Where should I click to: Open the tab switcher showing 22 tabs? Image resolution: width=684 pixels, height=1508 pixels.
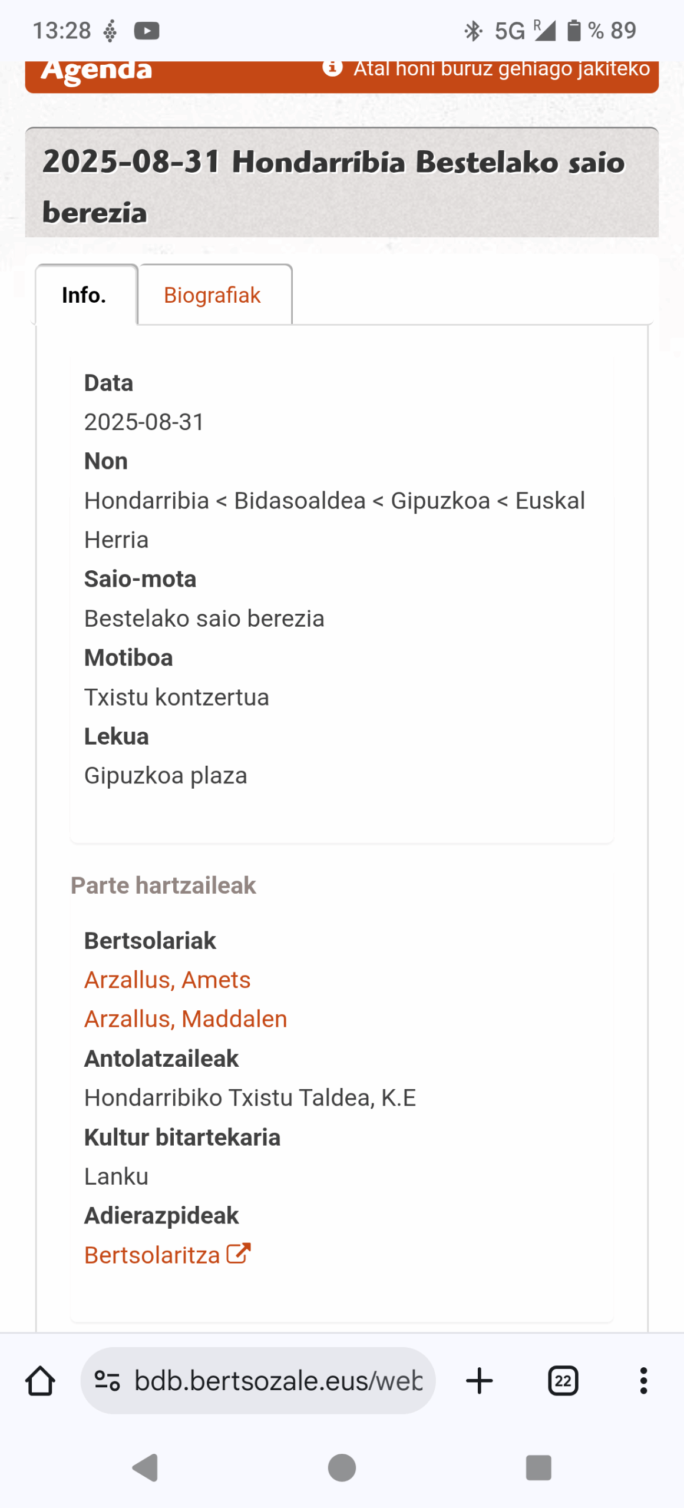563,1381
